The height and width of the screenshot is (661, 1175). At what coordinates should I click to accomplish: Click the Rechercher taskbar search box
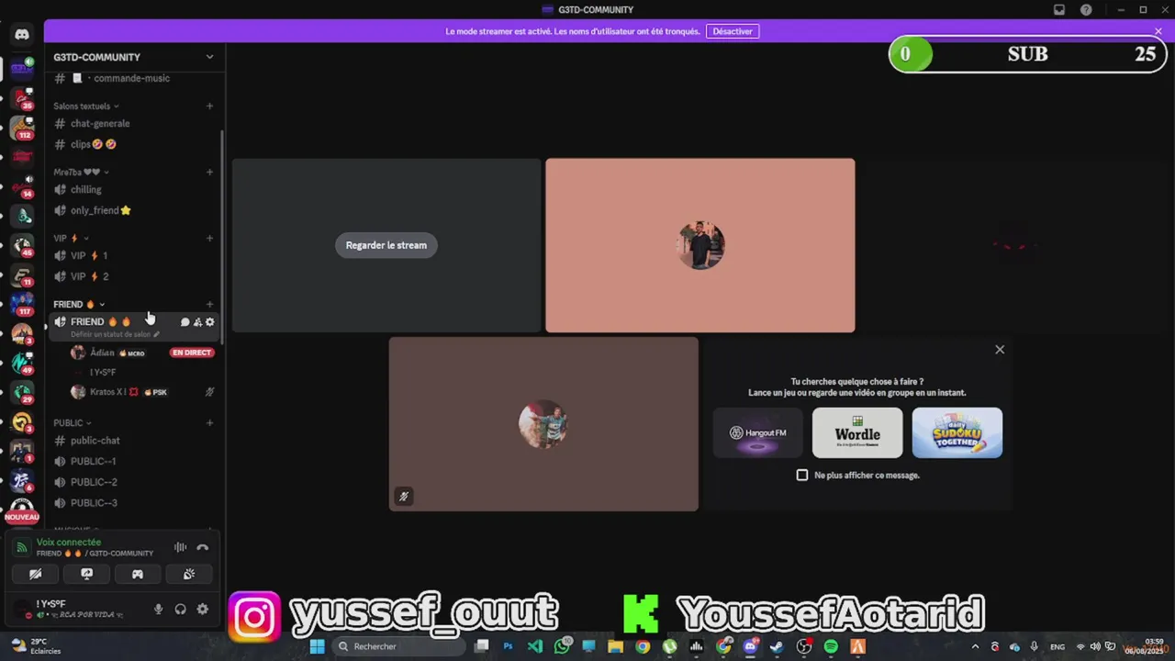pyautogui.click(x=397, y=646)
